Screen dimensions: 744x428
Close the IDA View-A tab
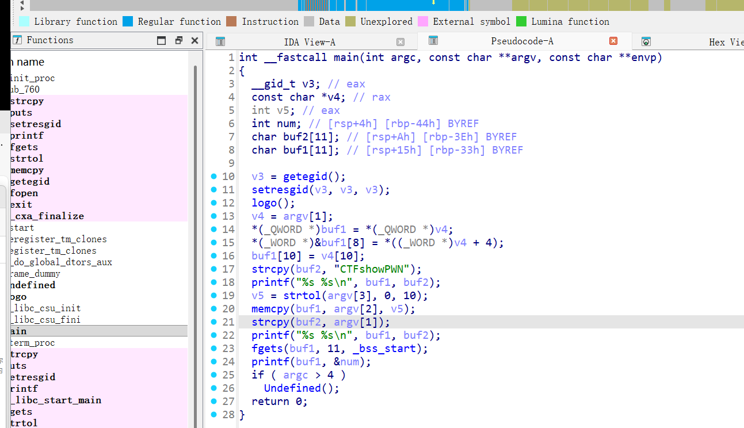pos(400,42)
